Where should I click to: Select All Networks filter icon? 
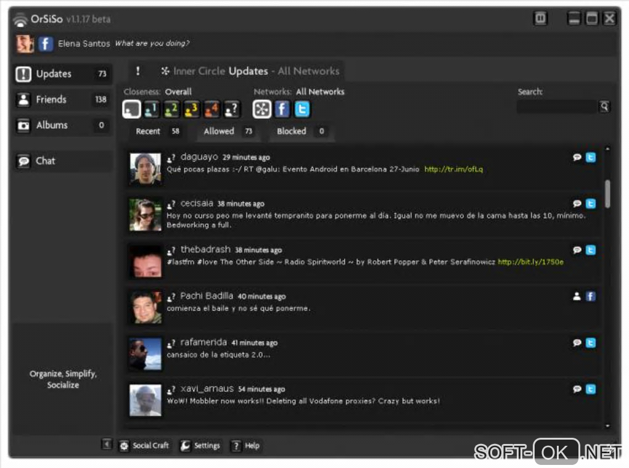pos(262,109)
